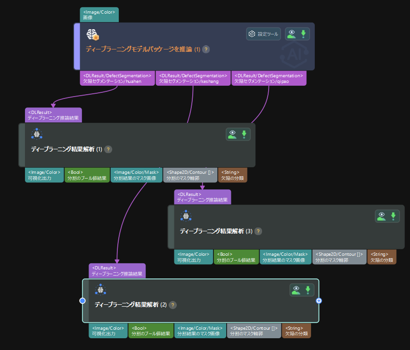410x350 pixels.
Task: Open help for ディープラーニング結果解析 (2)
Action: pyautogui.click(x=172, y=305)
